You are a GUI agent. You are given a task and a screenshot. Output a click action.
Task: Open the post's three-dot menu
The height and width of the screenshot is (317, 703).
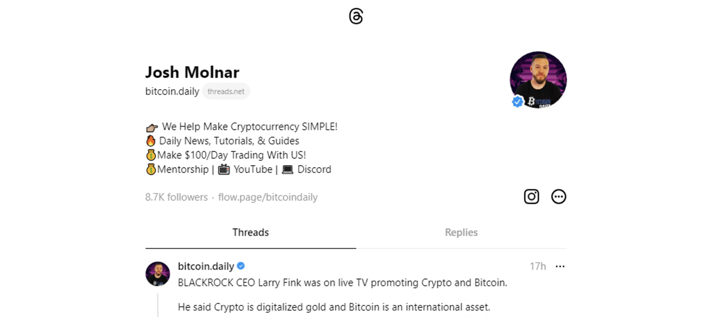point(560,266)
